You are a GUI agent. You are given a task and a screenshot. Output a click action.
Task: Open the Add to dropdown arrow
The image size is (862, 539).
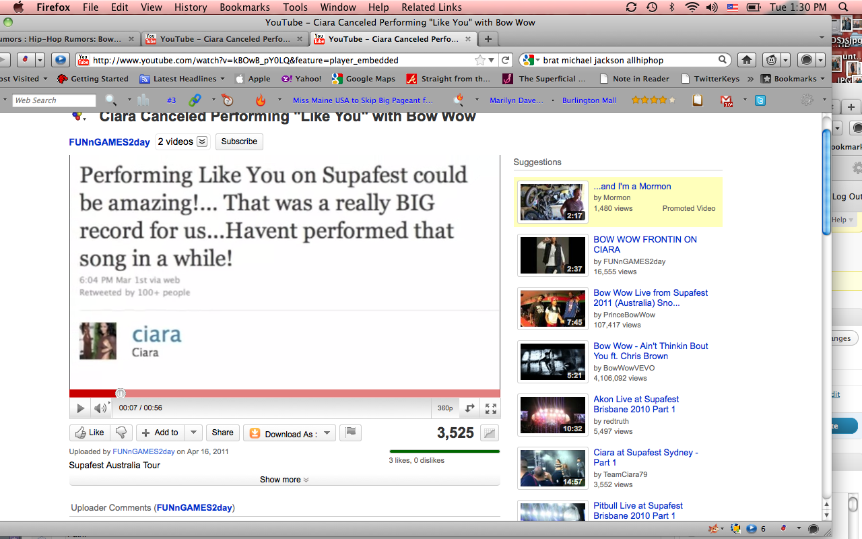[x=193, y=433]
